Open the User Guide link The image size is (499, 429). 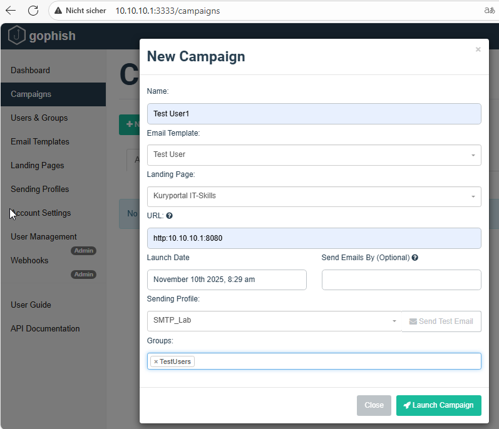click(x=31, y=305)
